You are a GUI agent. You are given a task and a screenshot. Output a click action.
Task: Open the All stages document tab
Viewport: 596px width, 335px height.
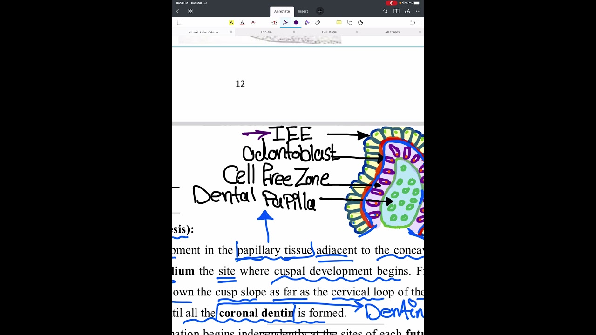click(x=392, y=32)
